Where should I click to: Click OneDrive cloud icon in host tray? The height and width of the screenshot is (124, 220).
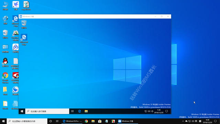(186, 121)
